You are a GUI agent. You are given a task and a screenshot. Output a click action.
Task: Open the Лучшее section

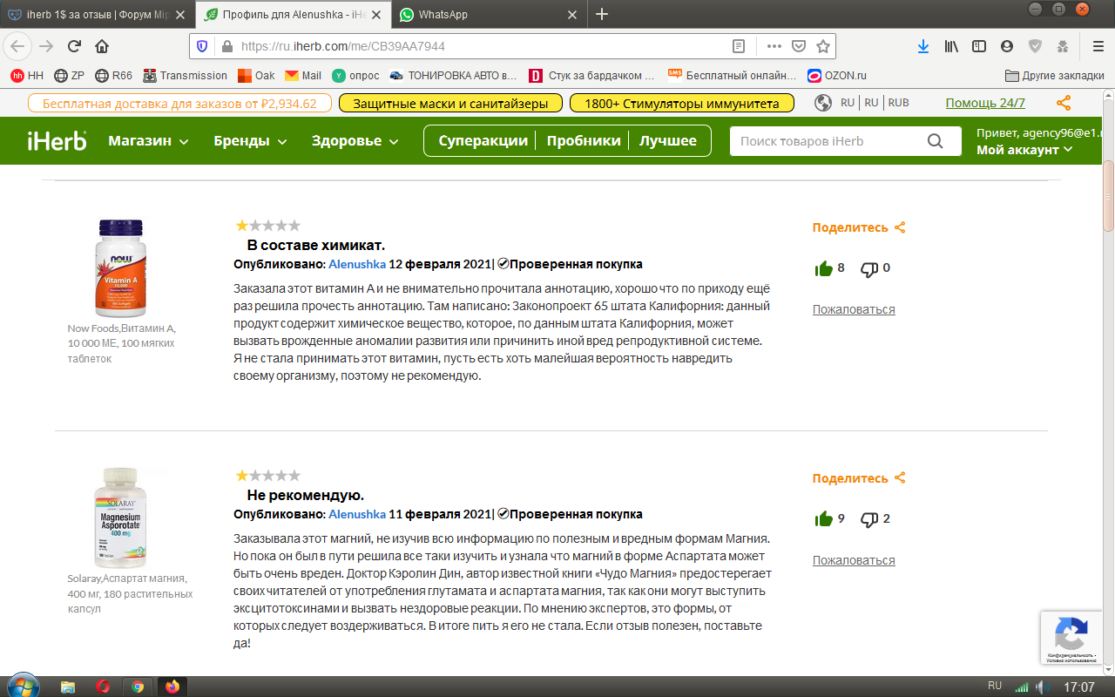pyautogui.click(x=668, y=141)
